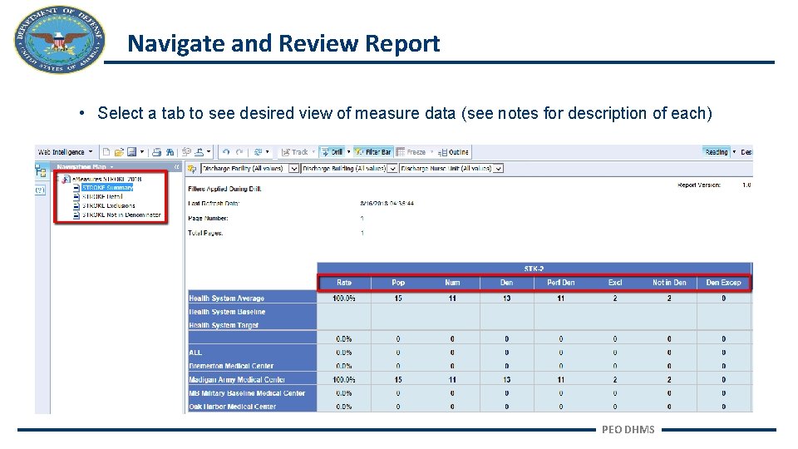The height and width of the screenshot is (449, 798).
Task: Click the Refresh data icon
Action: point(258,151)
